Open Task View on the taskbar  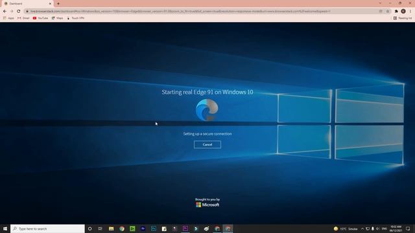pos(101,228)
